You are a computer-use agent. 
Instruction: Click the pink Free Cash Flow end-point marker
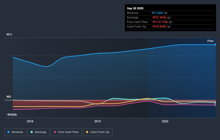click(215, 105)
